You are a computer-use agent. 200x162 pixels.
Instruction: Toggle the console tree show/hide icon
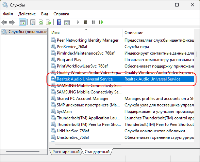[22, 23]
